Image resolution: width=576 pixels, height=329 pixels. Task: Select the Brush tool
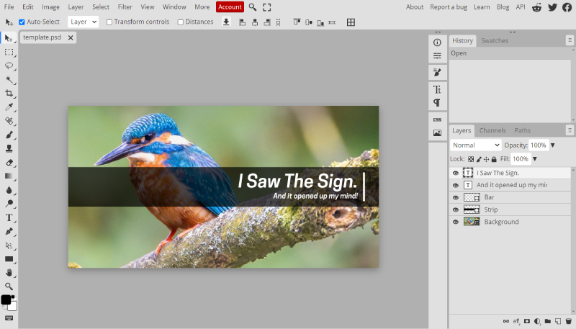[9, 135]
